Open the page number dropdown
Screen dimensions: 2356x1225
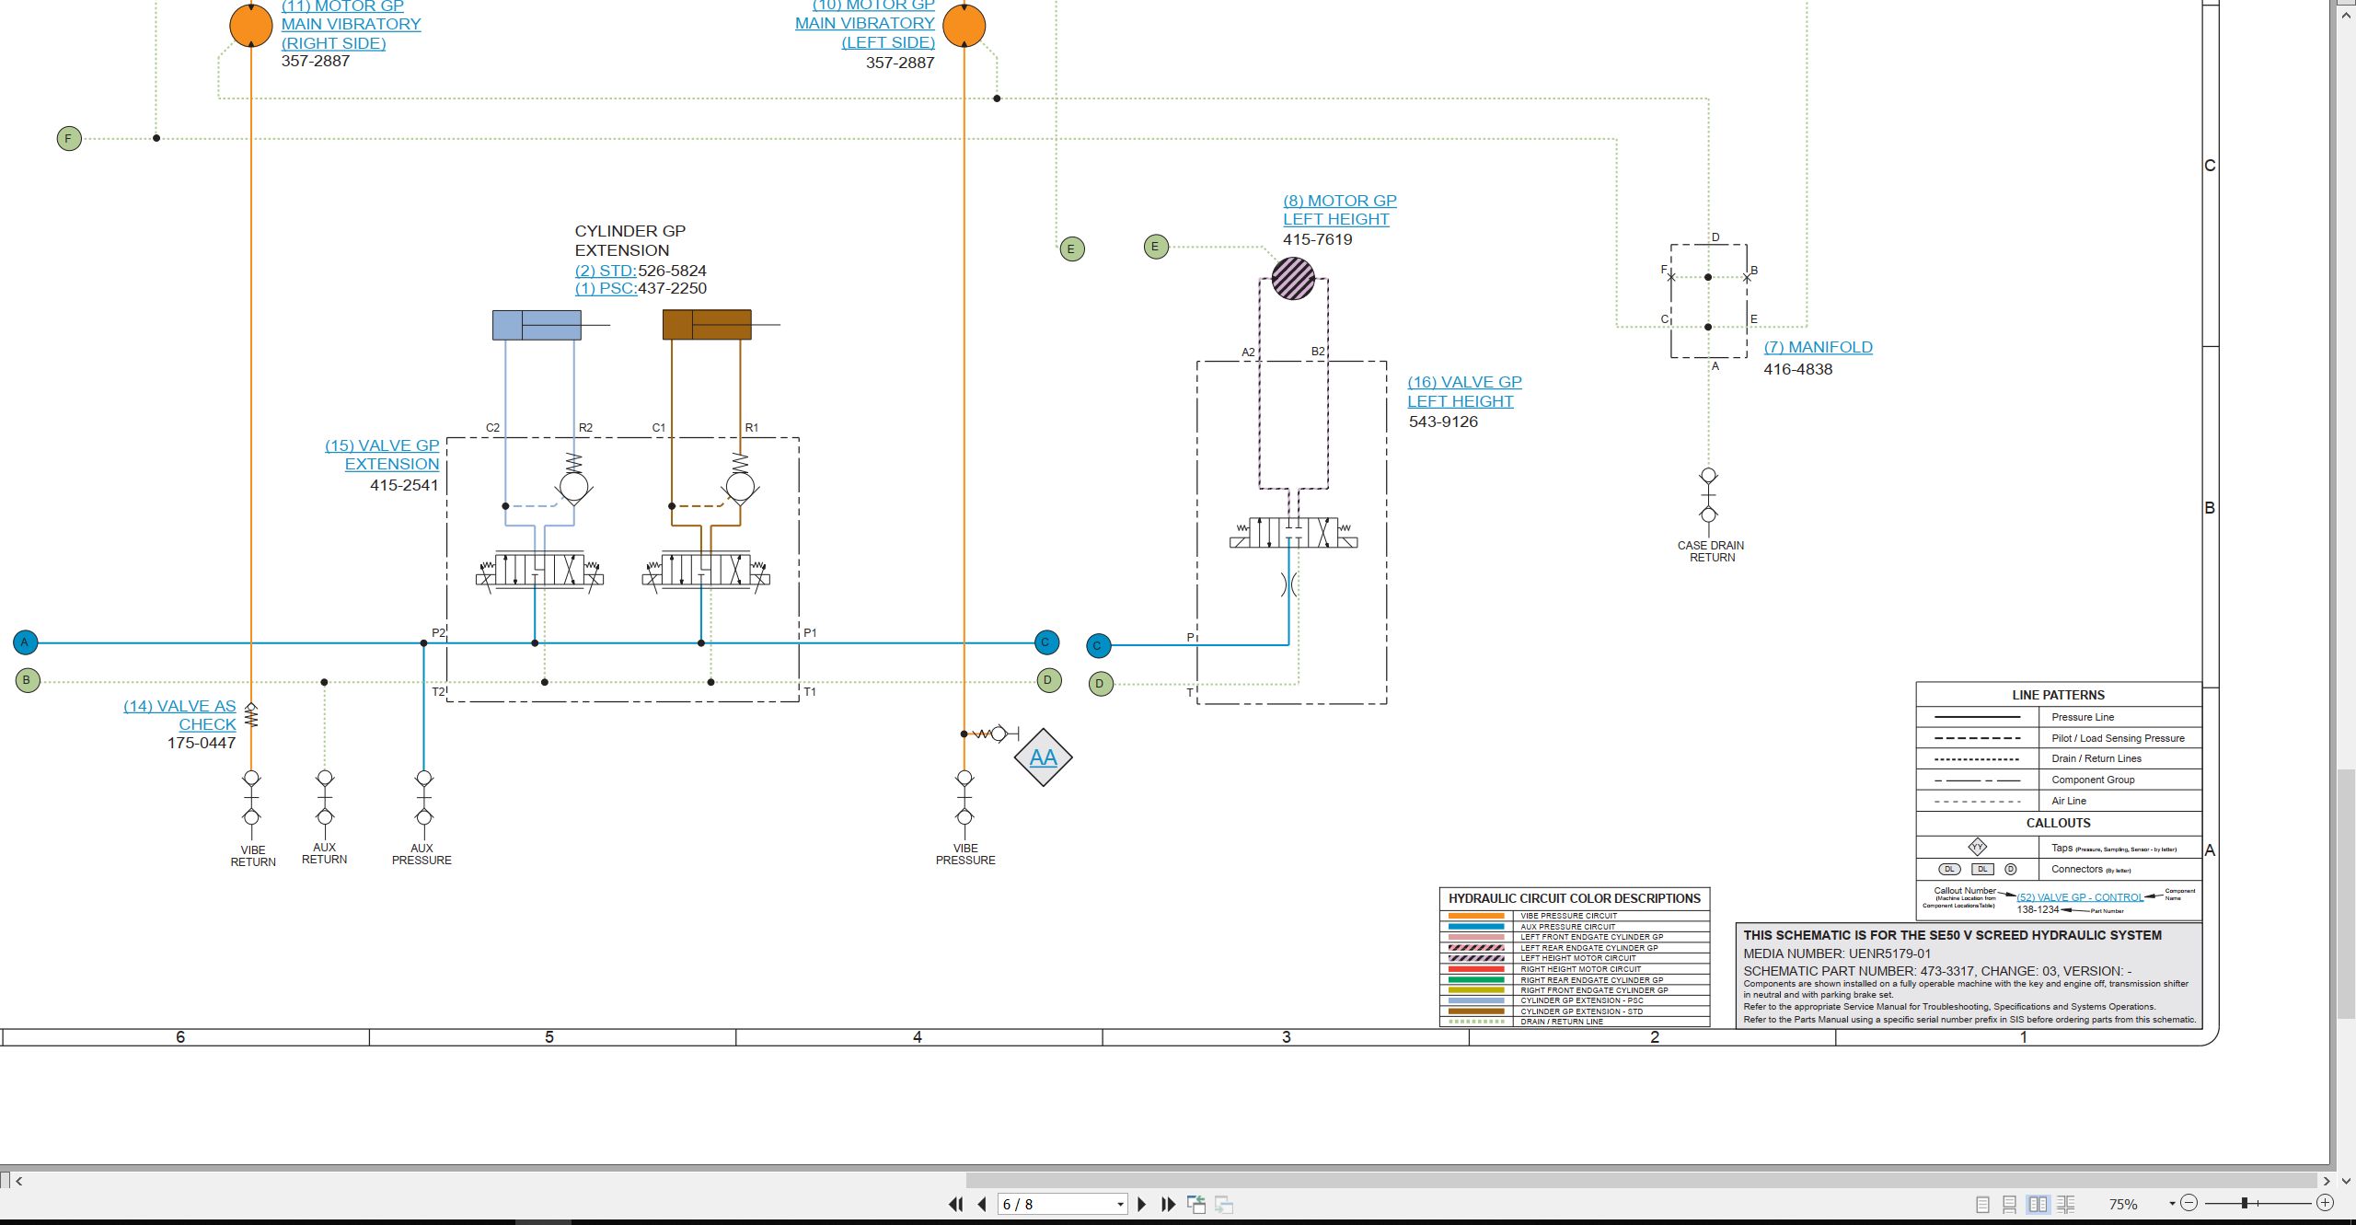[1120, 1205]
